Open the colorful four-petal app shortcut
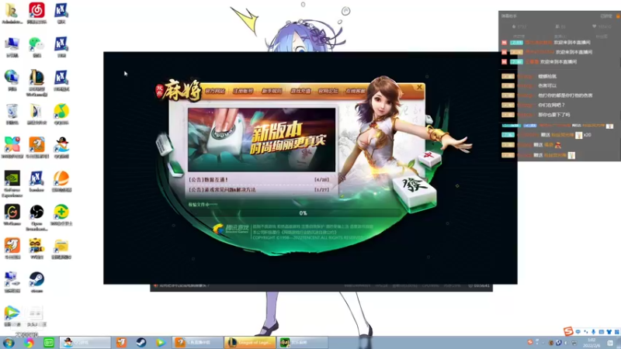Image resolution: width=621 pixels, height=349 pixels. tap(12, 145)
